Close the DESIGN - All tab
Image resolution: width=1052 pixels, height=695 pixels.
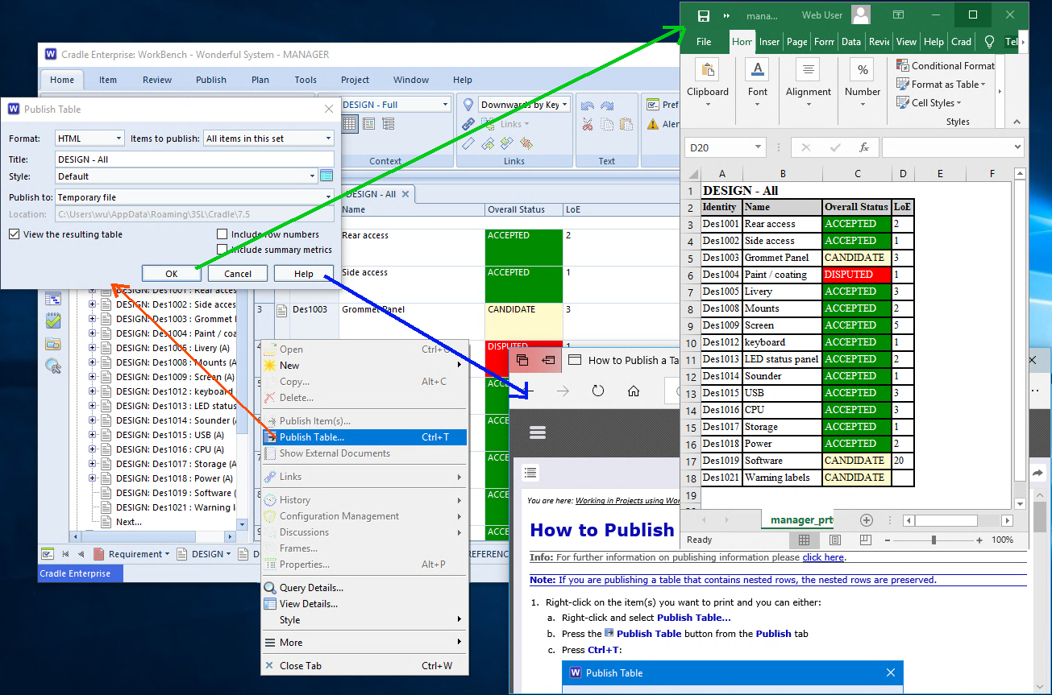tap(405, 194)
